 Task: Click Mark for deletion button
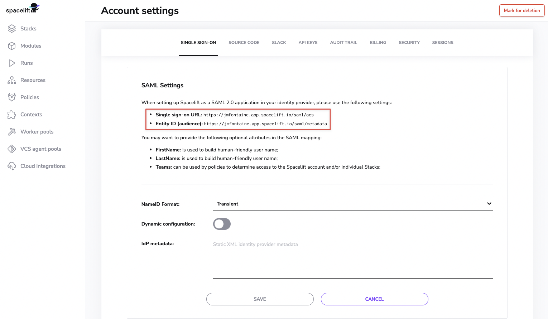point(521,10)
